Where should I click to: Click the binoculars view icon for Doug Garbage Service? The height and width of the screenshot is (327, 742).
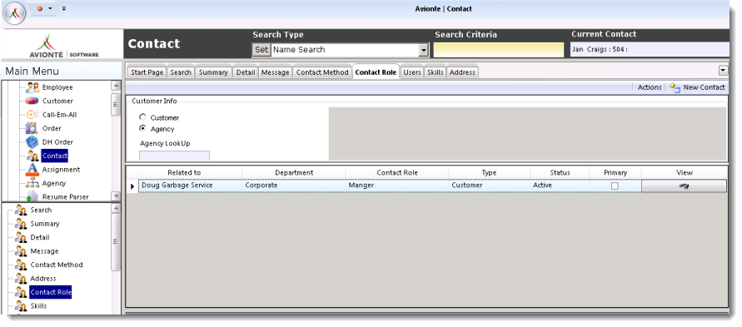click(x=684, y=186)
